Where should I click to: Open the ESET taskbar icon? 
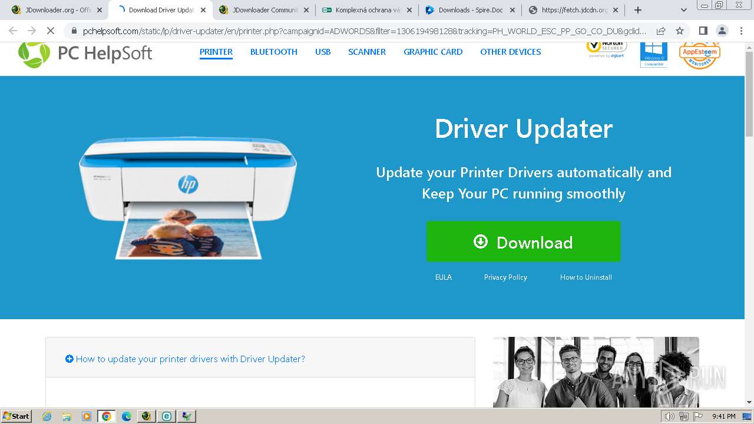(167, 416)
